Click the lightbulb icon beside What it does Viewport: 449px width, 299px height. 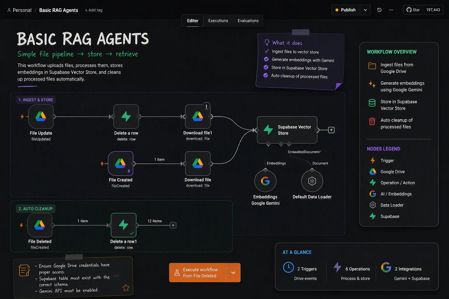point(267,42)
